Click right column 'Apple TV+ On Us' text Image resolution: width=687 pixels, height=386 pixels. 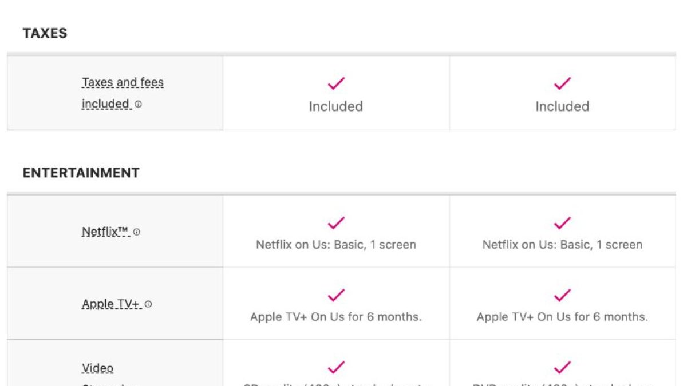(562, 317)
